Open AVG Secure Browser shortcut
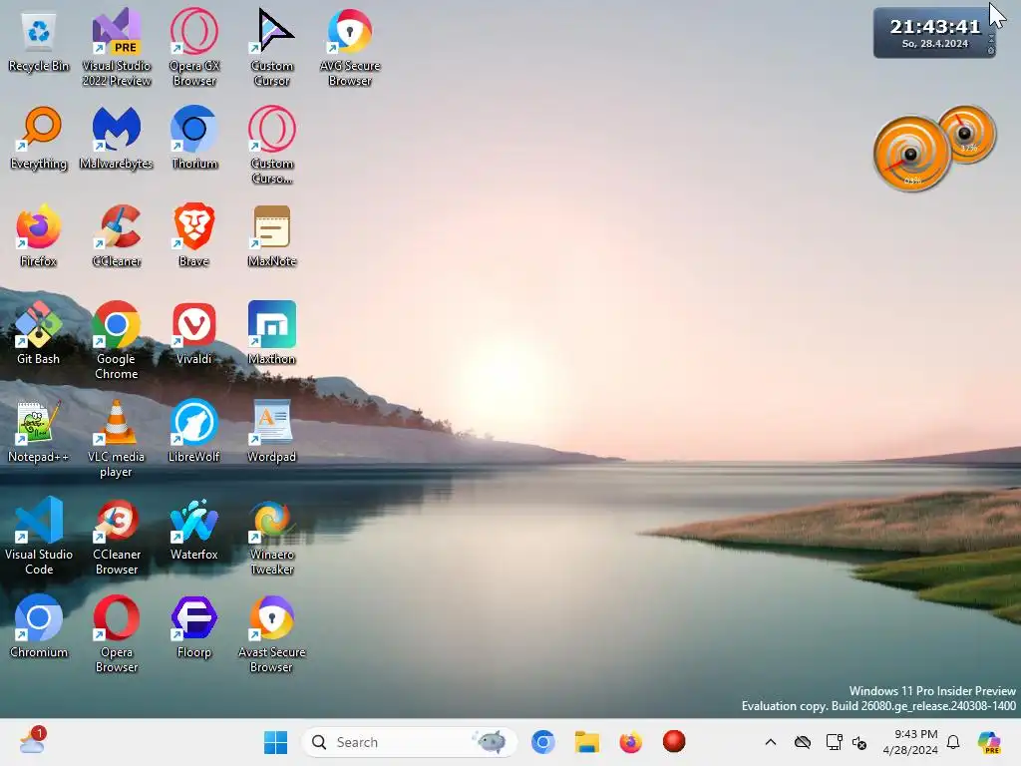This screenshot has height=766, width=1021. click(x=350, y=48)
